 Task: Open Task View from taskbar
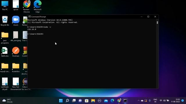[74, 101]
